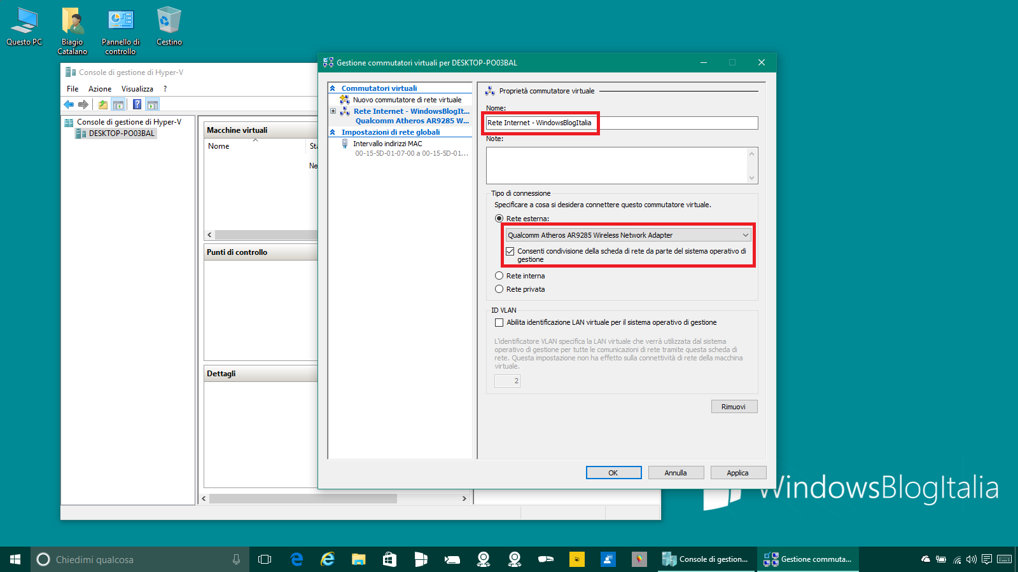Open Help via the blue question mark icon

pyautogui.click(x=137, y=105)
